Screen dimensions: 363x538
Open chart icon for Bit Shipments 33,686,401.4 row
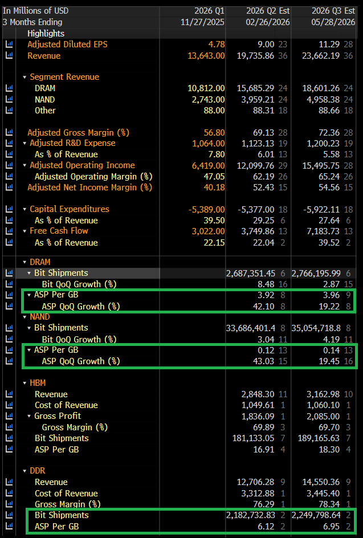(9, 328)
